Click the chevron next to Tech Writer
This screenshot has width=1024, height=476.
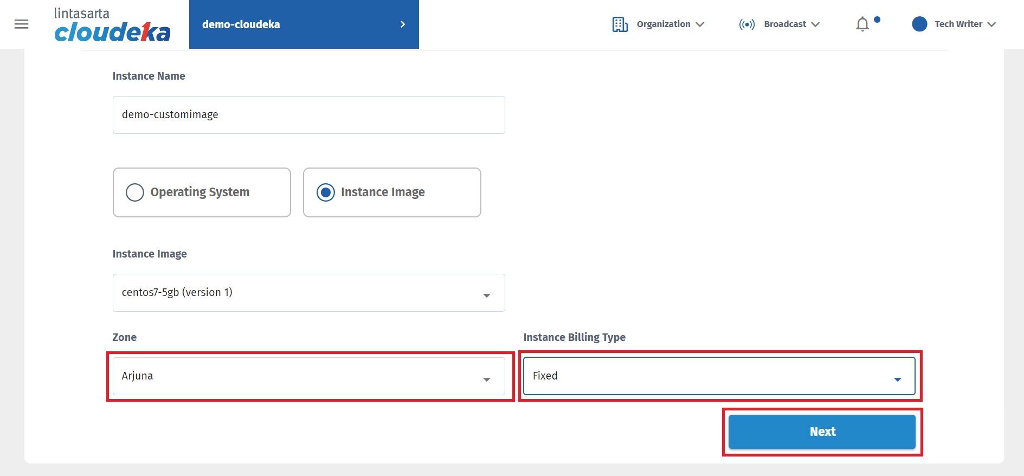991,24
